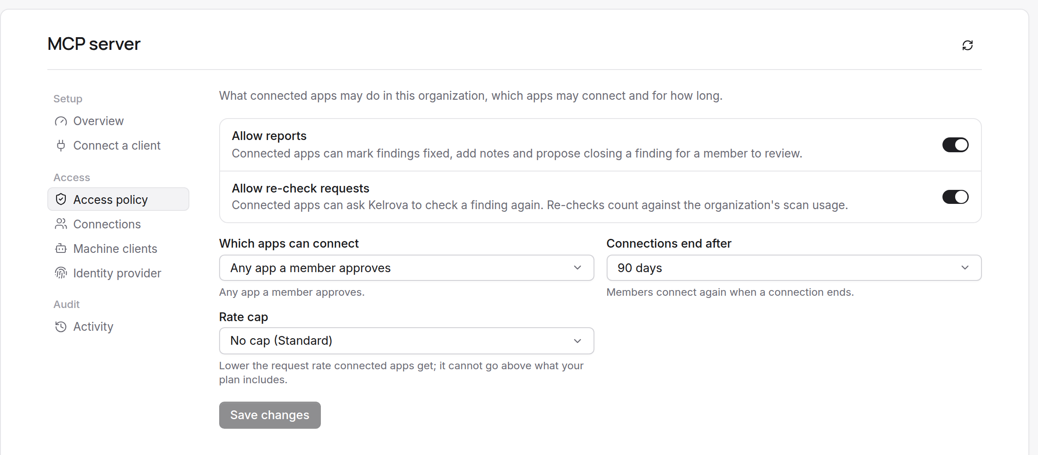Click the people icon for Connections
This screenshot has width=1038, height=455.
[x=61, y=224]
